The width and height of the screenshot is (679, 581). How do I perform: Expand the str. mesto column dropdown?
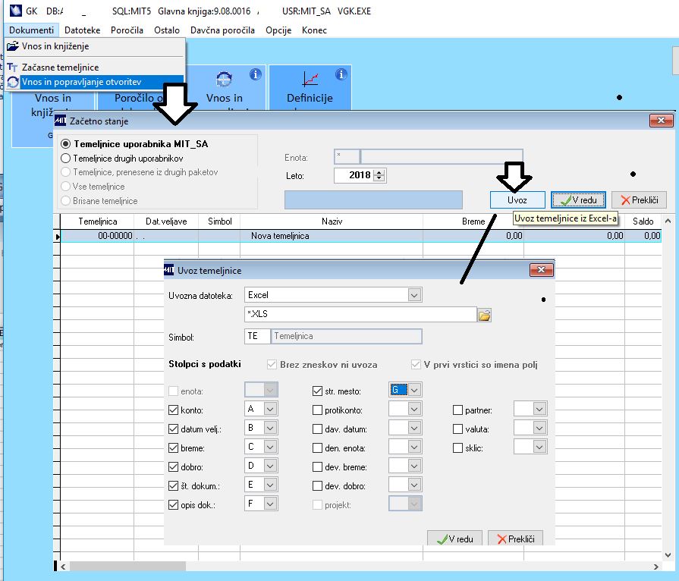pyautogui.click(x=414, y=390)
